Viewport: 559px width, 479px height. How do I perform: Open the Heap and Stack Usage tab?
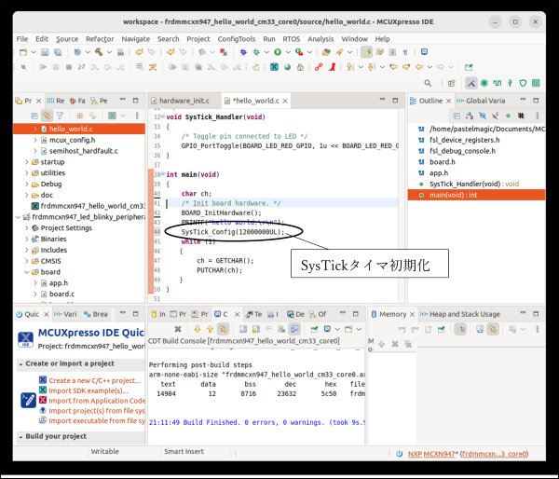(x=463, y=314)
